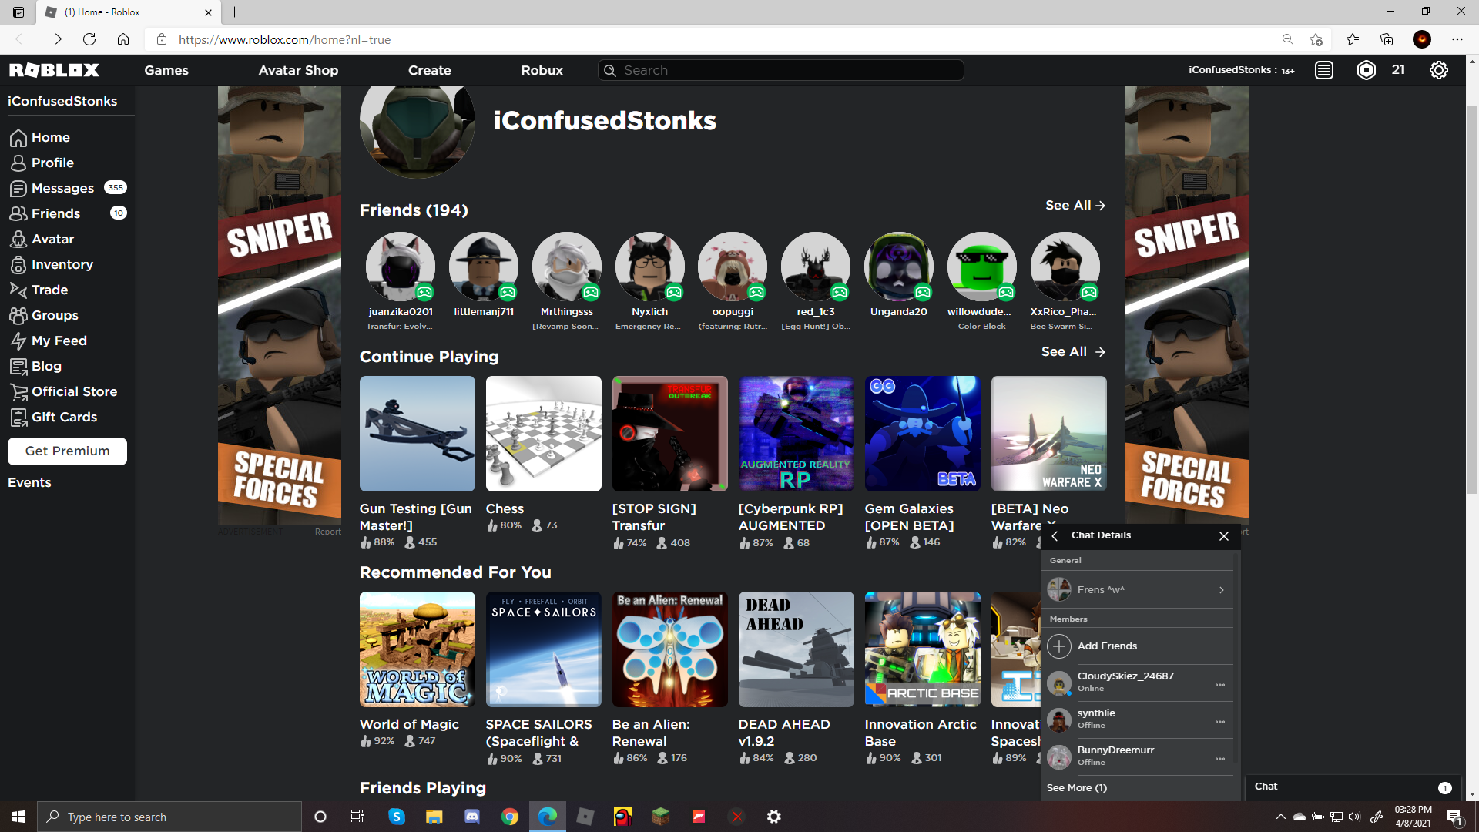Click the Robux hexagon icon in header
The image size is (1479, 832).
[x=1366, y=70]
